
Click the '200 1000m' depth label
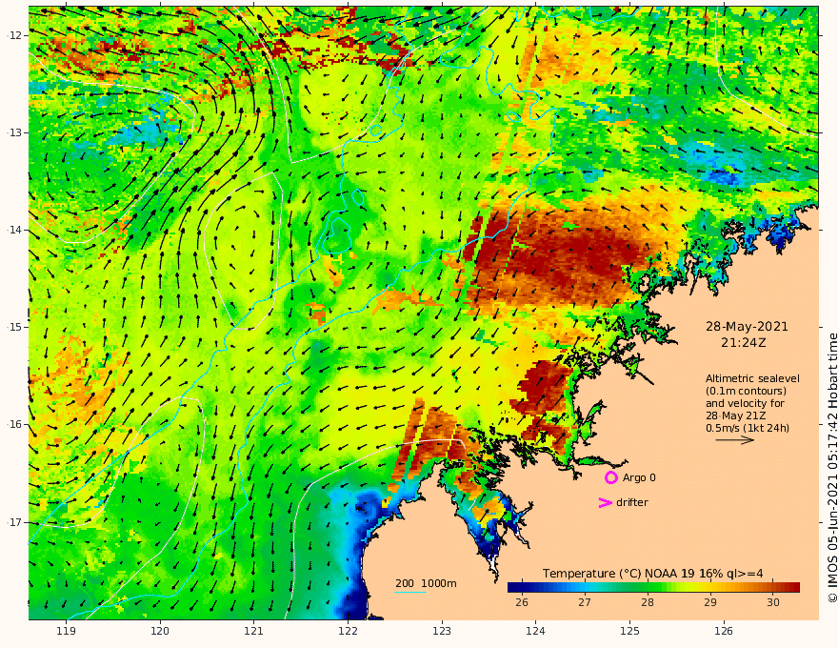[x=426, y=583]
